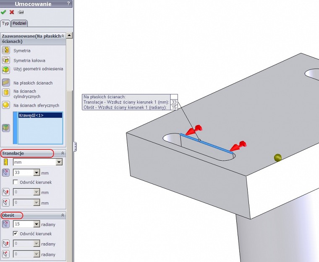
Task: Check Odwróć kierunek under Translacje
Action: click(x=16, y=182)
